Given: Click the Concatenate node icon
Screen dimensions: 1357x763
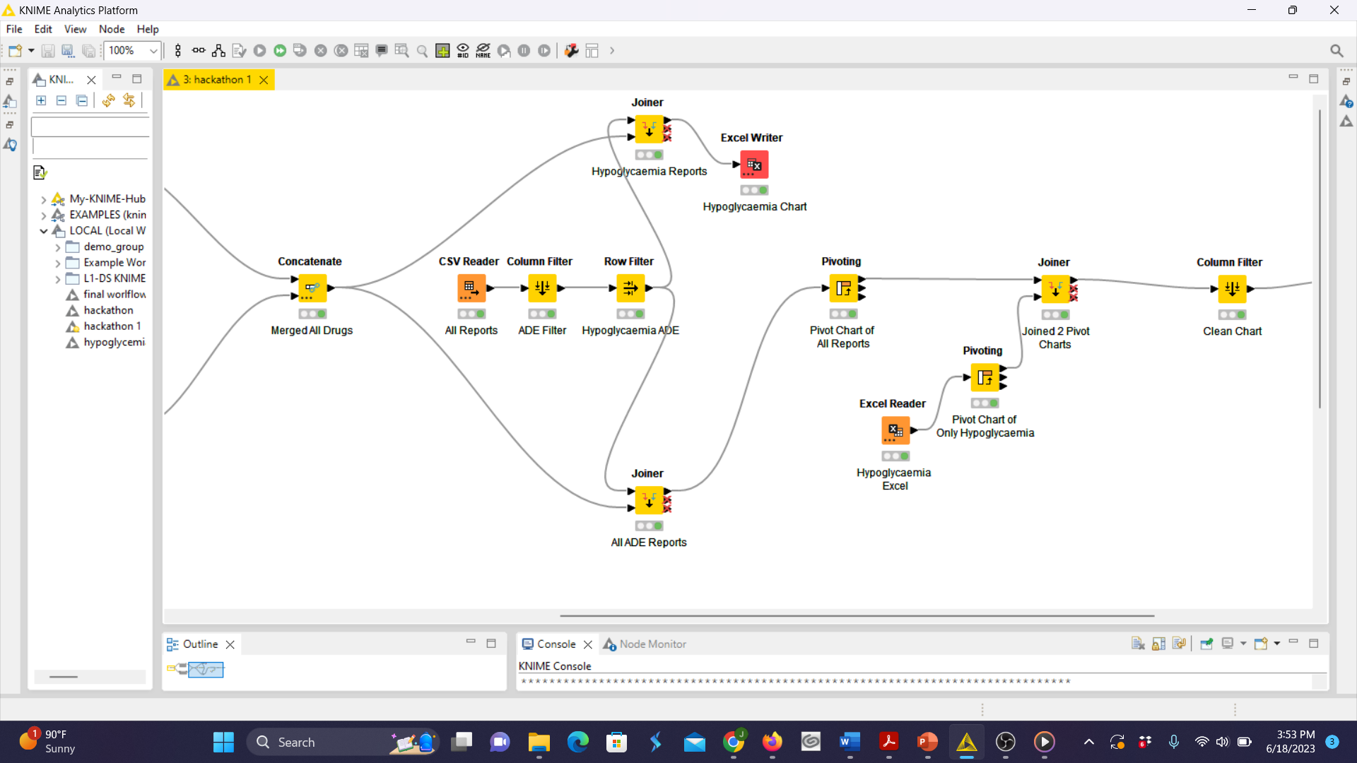Looking at the screenshot, I should click(x=312, y=288).
